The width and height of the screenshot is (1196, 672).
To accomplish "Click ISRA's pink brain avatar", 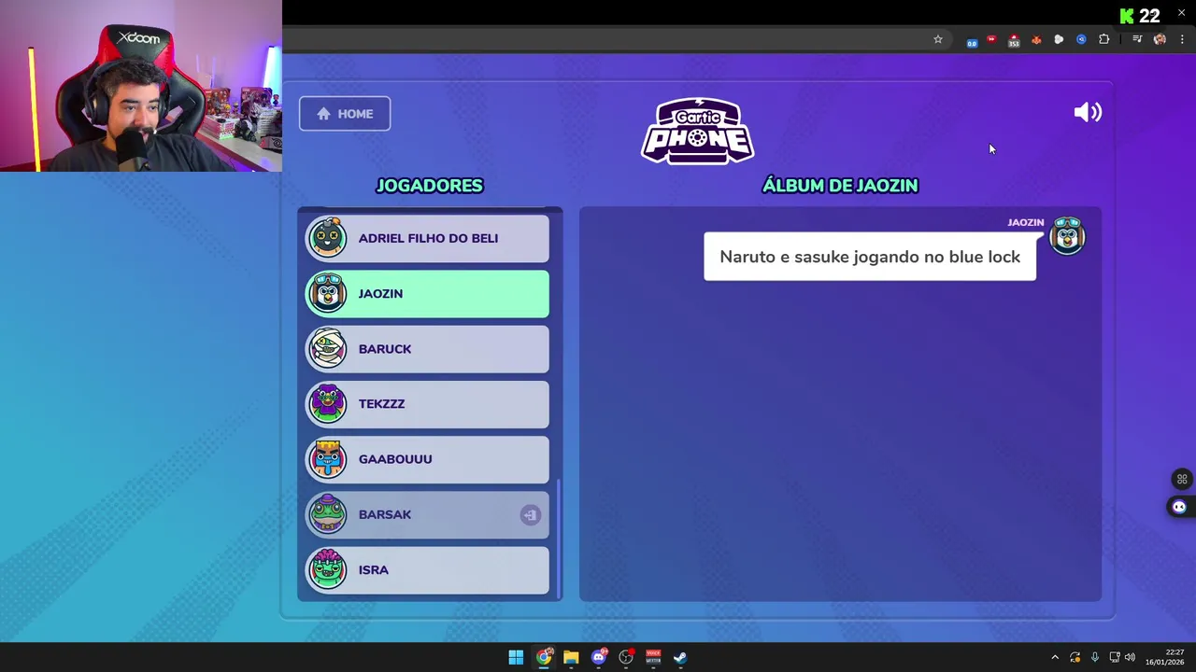I will point(328,568).
